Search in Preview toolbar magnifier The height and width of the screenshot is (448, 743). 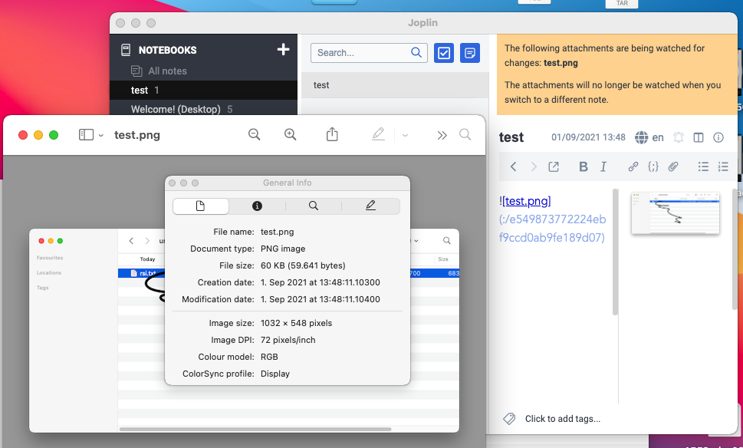[465, 135]
